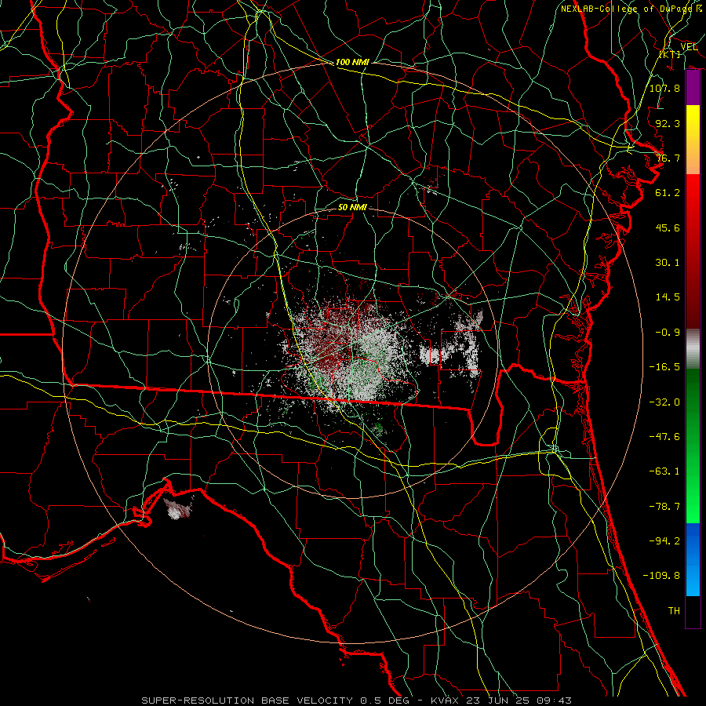Select the -0.9 legend value
This screenshot has width=706, height=706.
click(668, 333)
